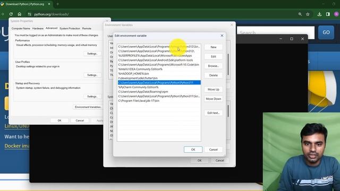Screen dimensions: 340x191
Task: Move selected path entry down
Action: (x=214, y=99)
